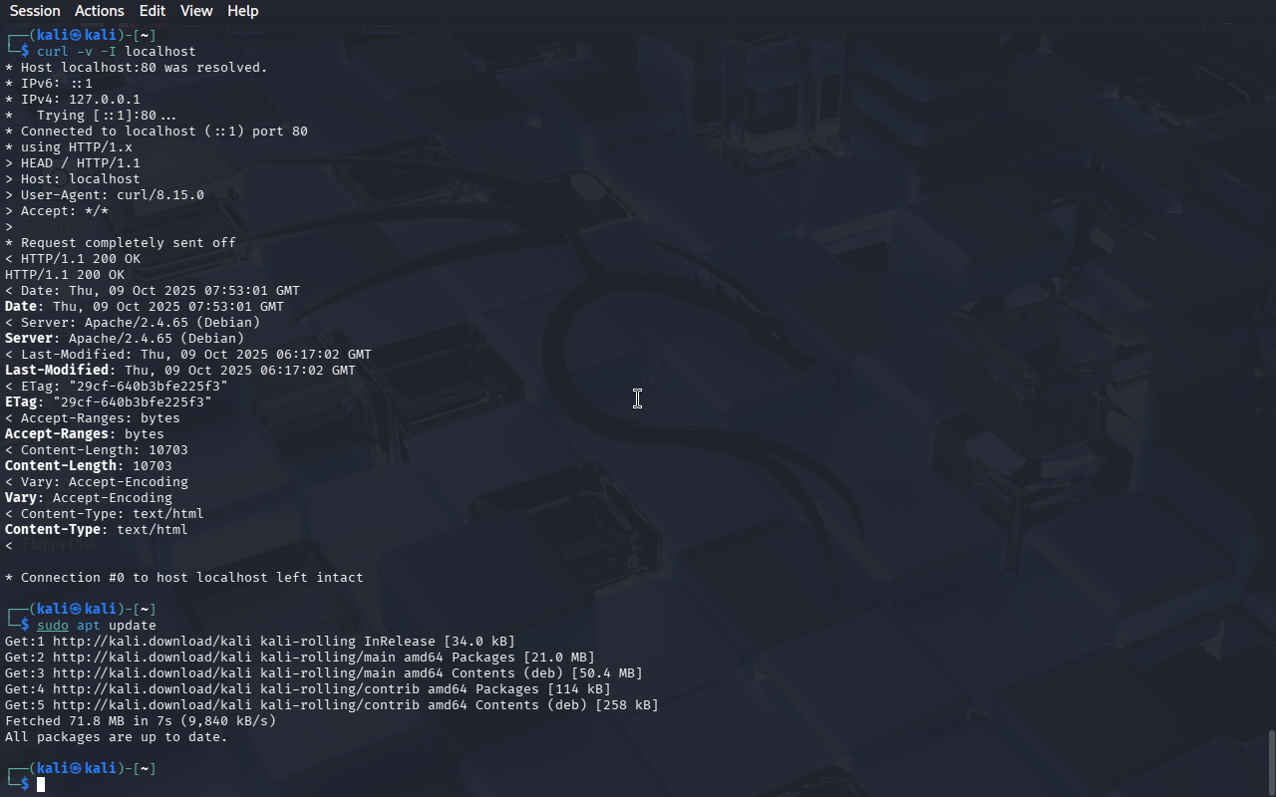Click the Kali symbol in the topmost prompt
The height and width of the screenshot is (797, 1276).
(x=77, y=36)
